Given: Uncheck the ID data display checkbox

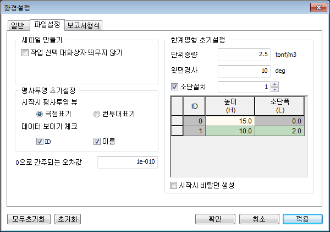Looking at the screenshot, I should click(40, 141).
